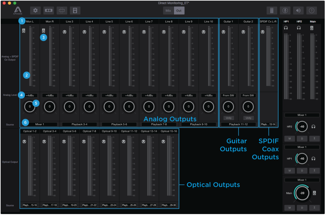Open help via the question mark icon

click(312, 10)
